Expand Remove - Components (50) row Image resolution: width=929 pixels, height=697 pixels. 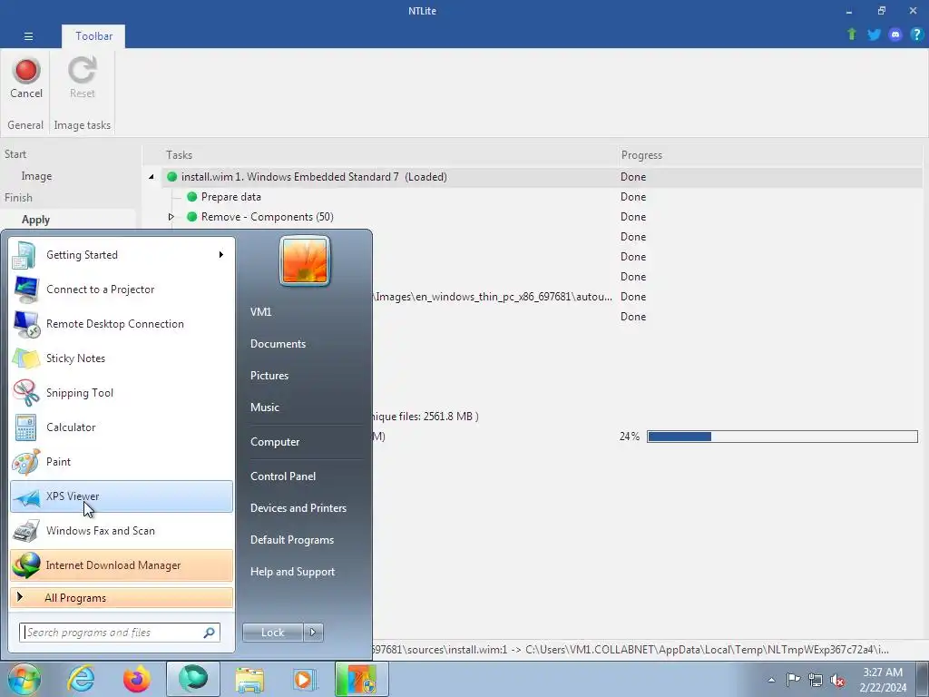coord(171,217)
